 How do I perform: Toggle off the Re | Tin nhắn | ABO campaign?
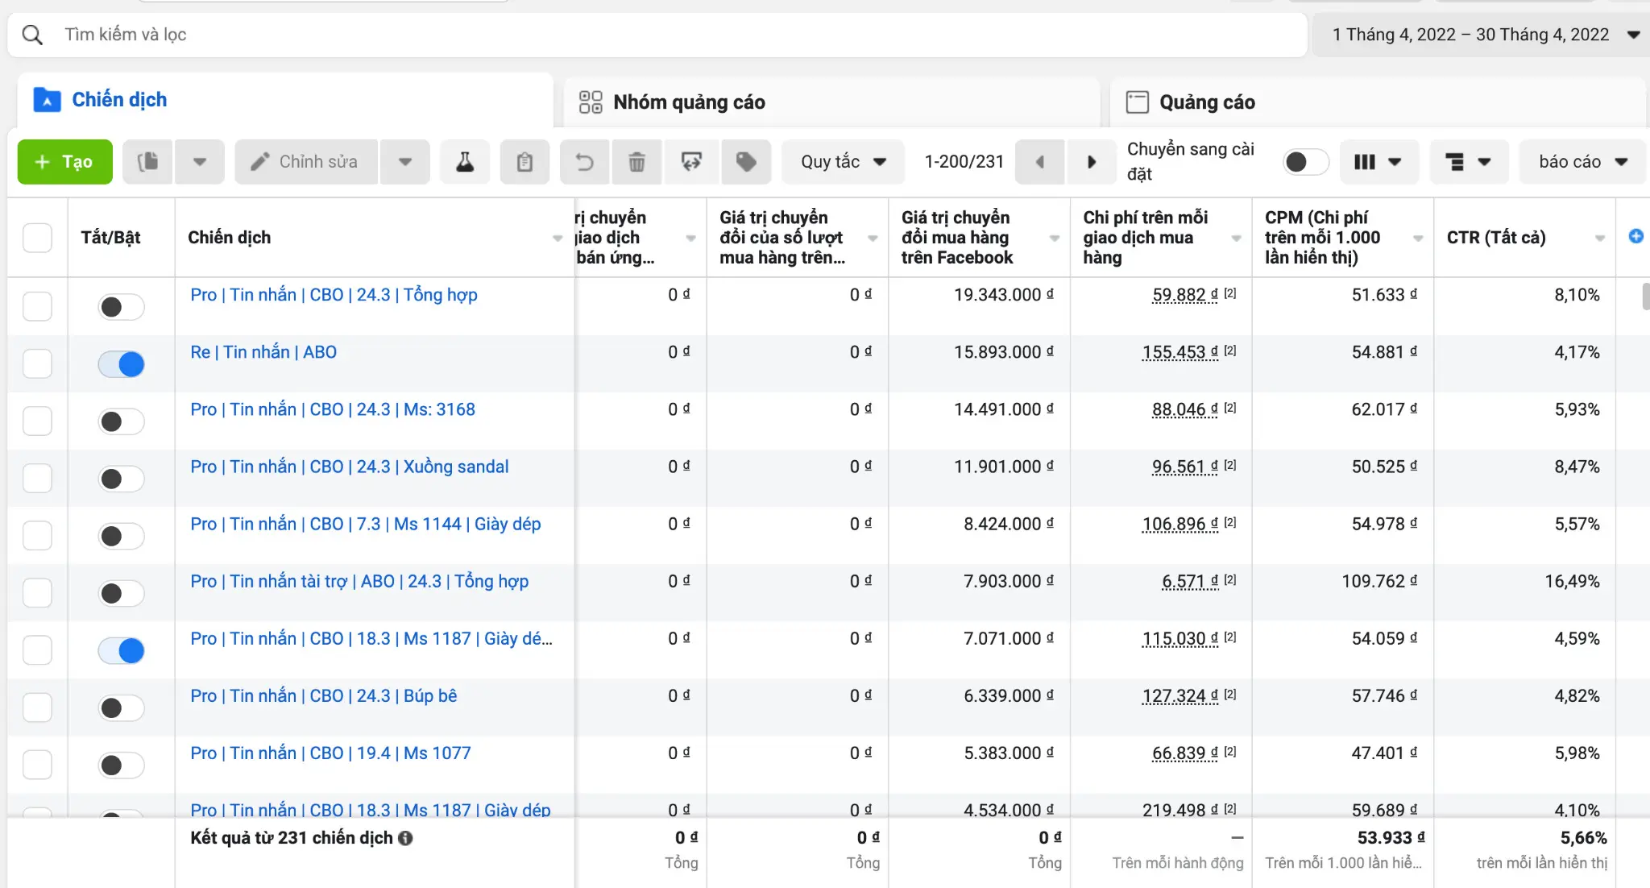[x=122, y=364]
